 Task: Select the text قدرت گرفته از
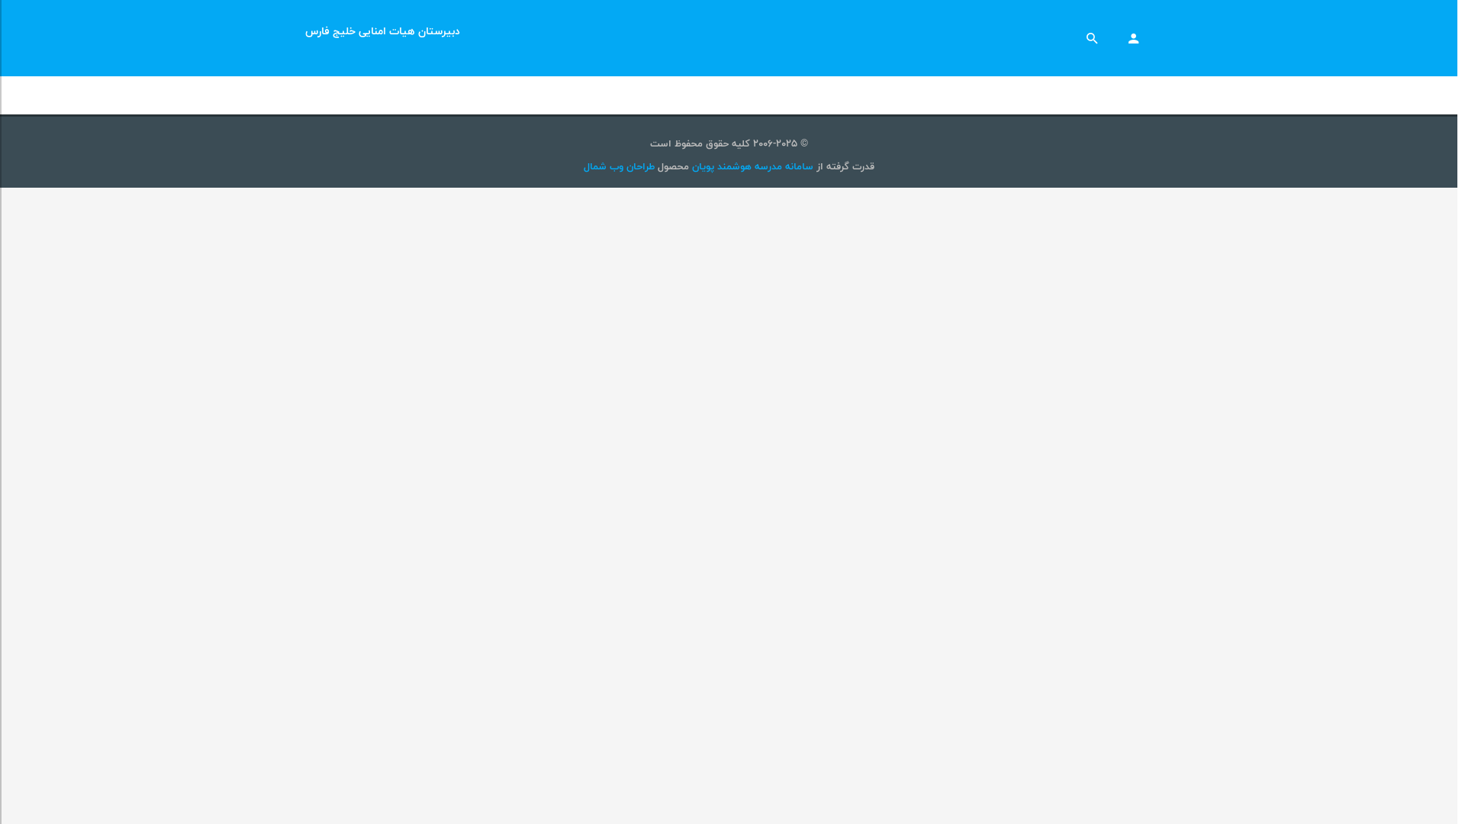(x=845, y=166)
